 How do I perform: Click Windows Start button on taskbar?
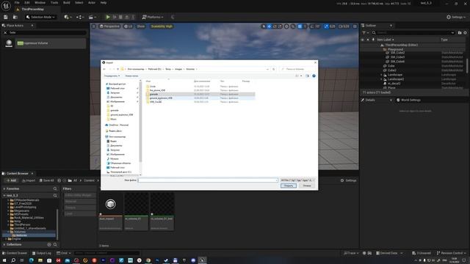click(x=4, y=260)
